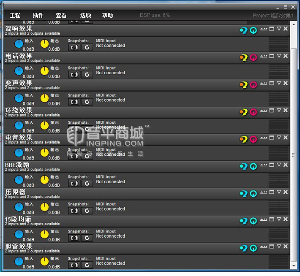Click the yellow 输出 knob of 电话效果

coord(44,71)
